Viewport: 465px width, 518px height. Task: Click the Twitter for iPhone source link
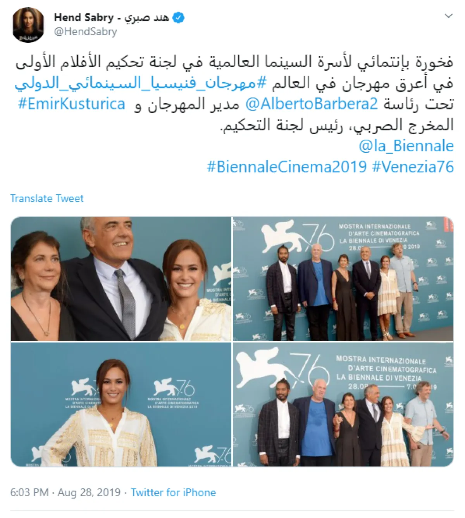click(173, 492)
